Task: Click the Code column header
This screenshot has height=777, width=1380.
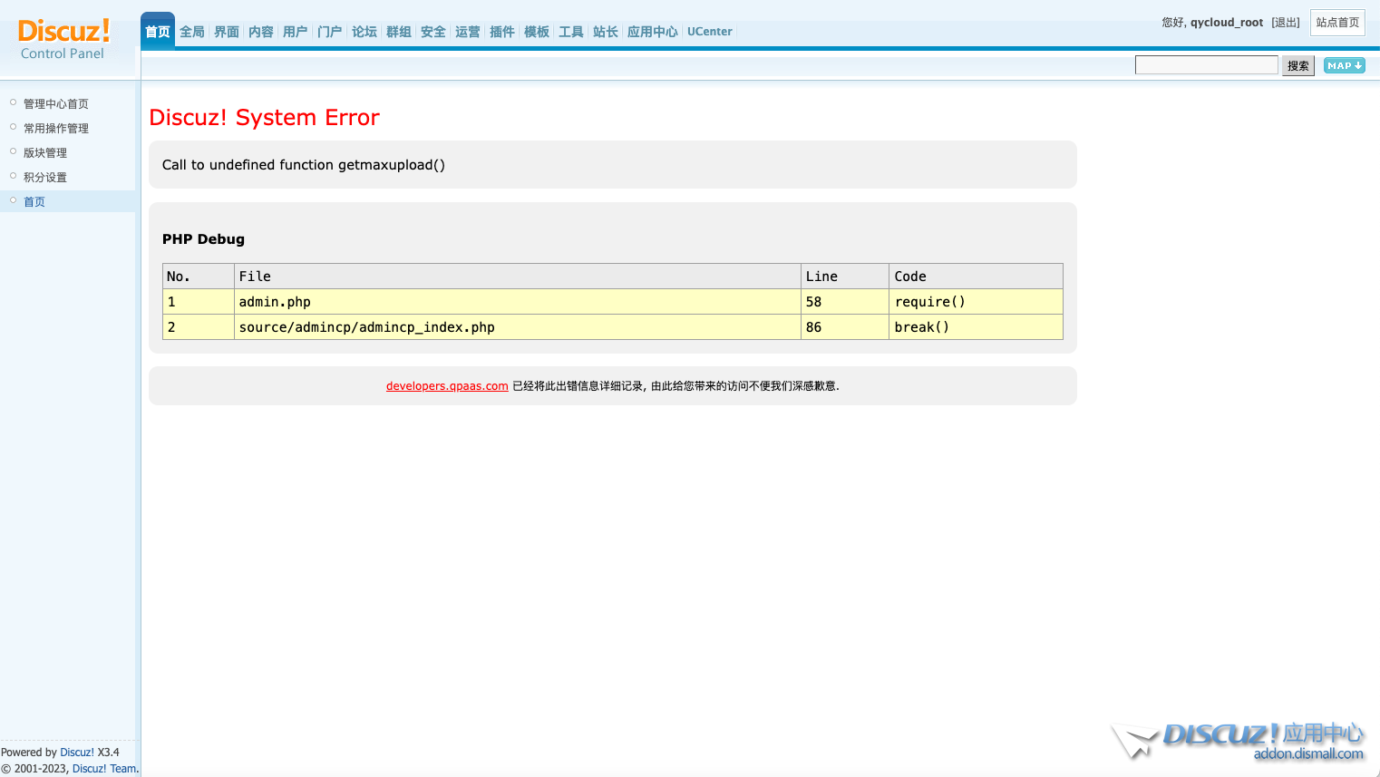Action: pyautogui.click(x=977, y=277)
